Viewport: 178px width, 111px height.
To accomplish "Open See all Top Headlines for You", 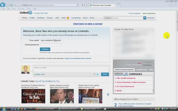I will pyautogui.click(x=47, y=81).
